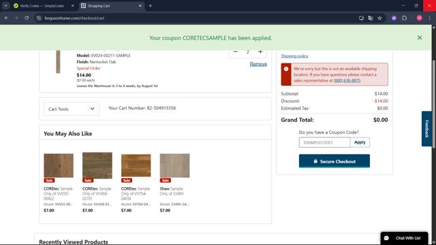Open COREtec VV035-00922 sample thumbnail
Viewport: 436px width, 245px height.
tap(59, 165)
